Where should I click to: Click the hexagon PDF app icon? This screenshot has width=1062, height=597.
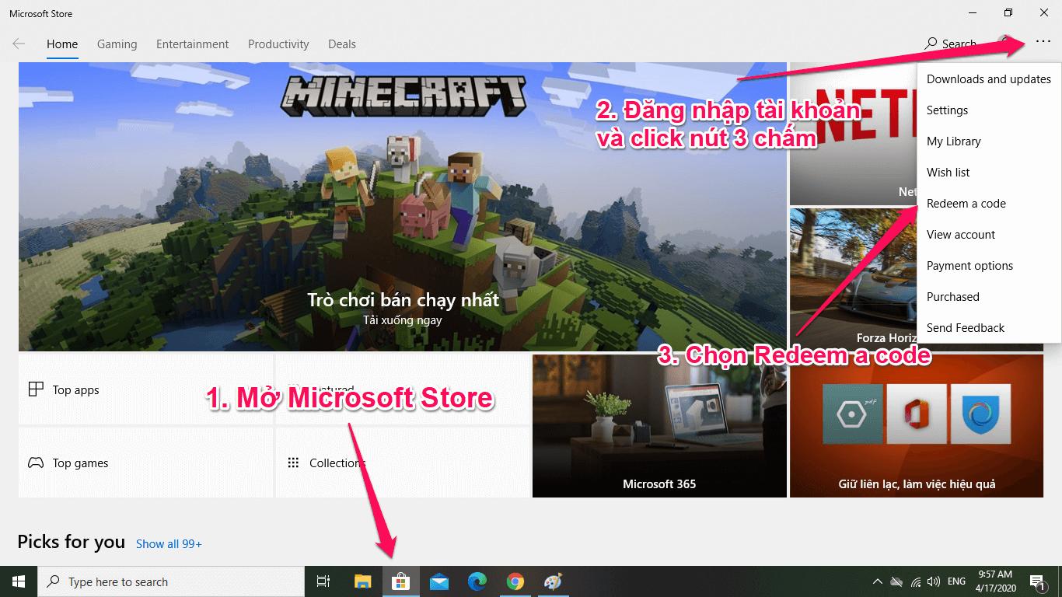853,414
